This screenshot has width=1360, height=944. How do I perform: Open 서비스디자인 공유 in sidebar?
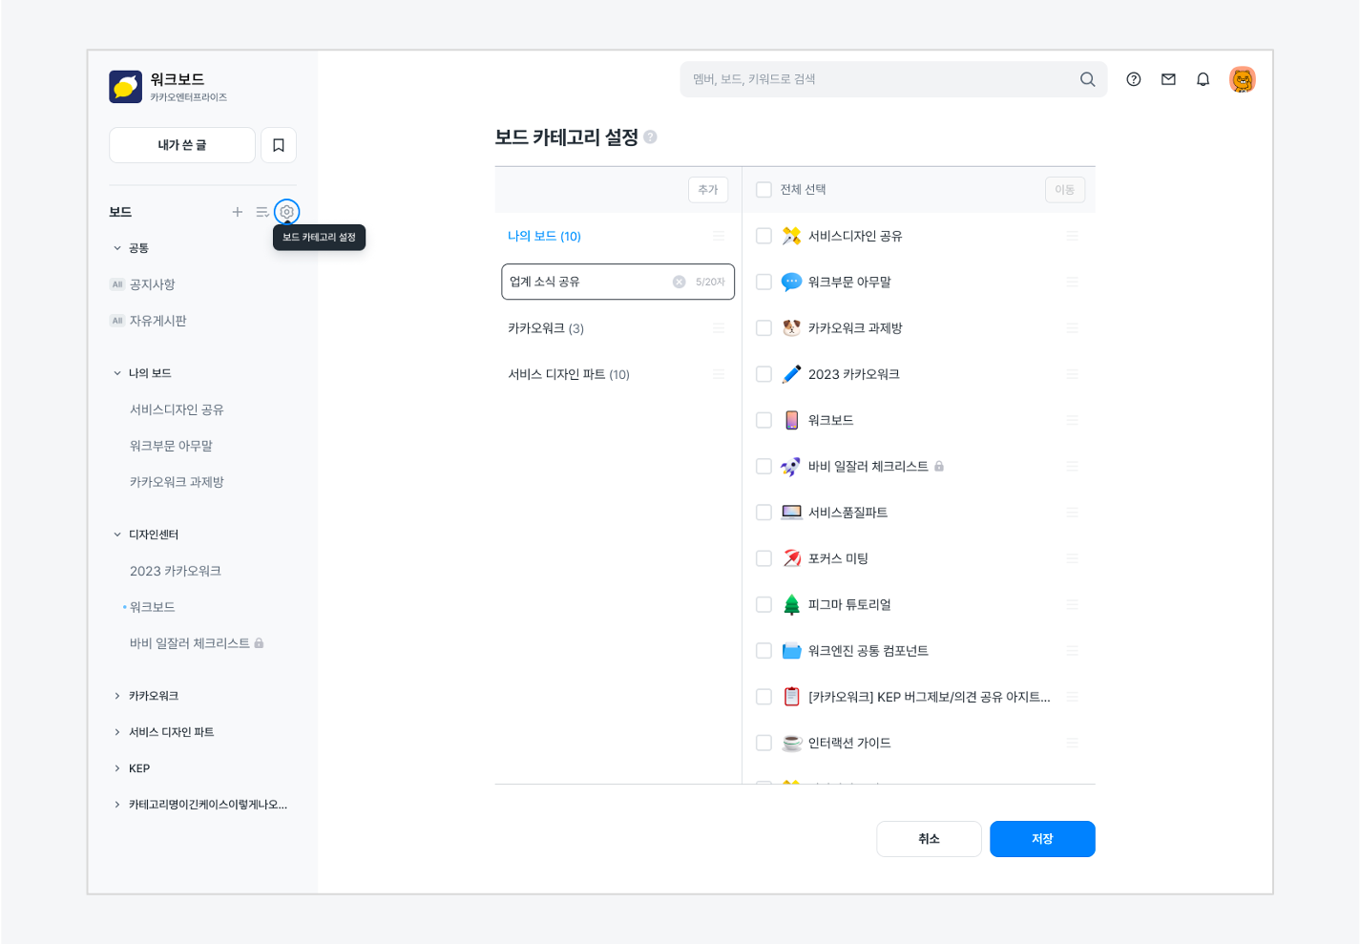tap(177, 409)
